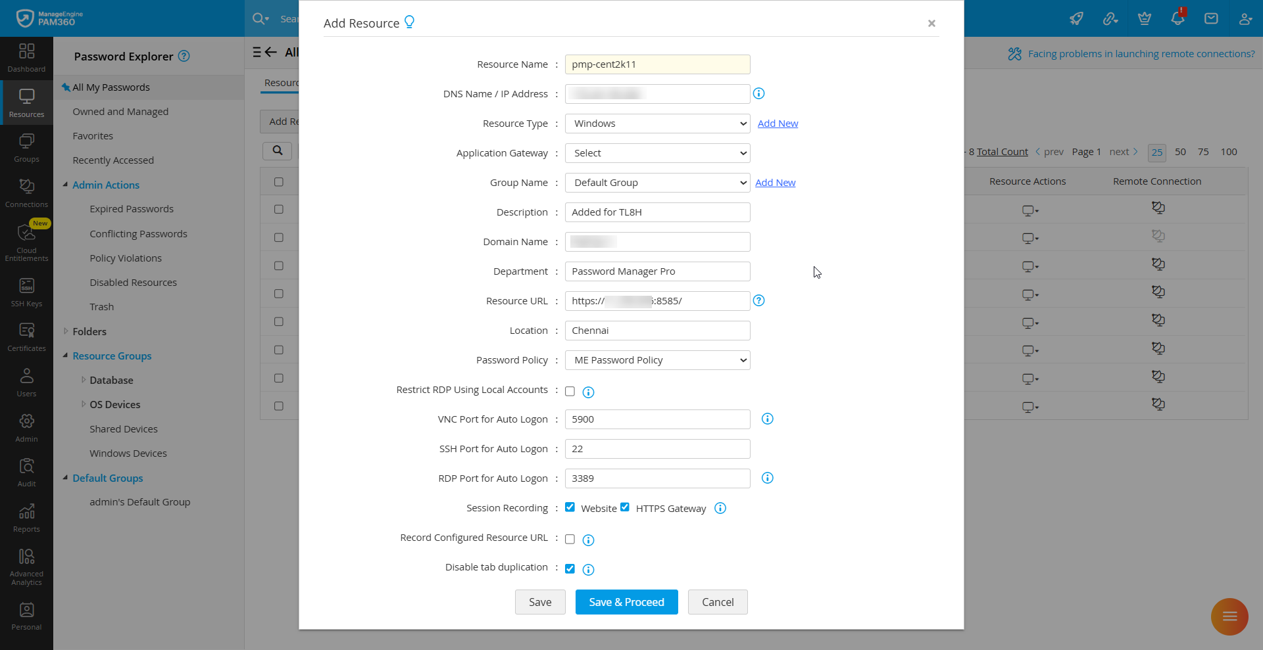Click Add New link beside Group Name
Viewport: 1263px width, 650px height.
pyautogui.click(x=775, y=183)
